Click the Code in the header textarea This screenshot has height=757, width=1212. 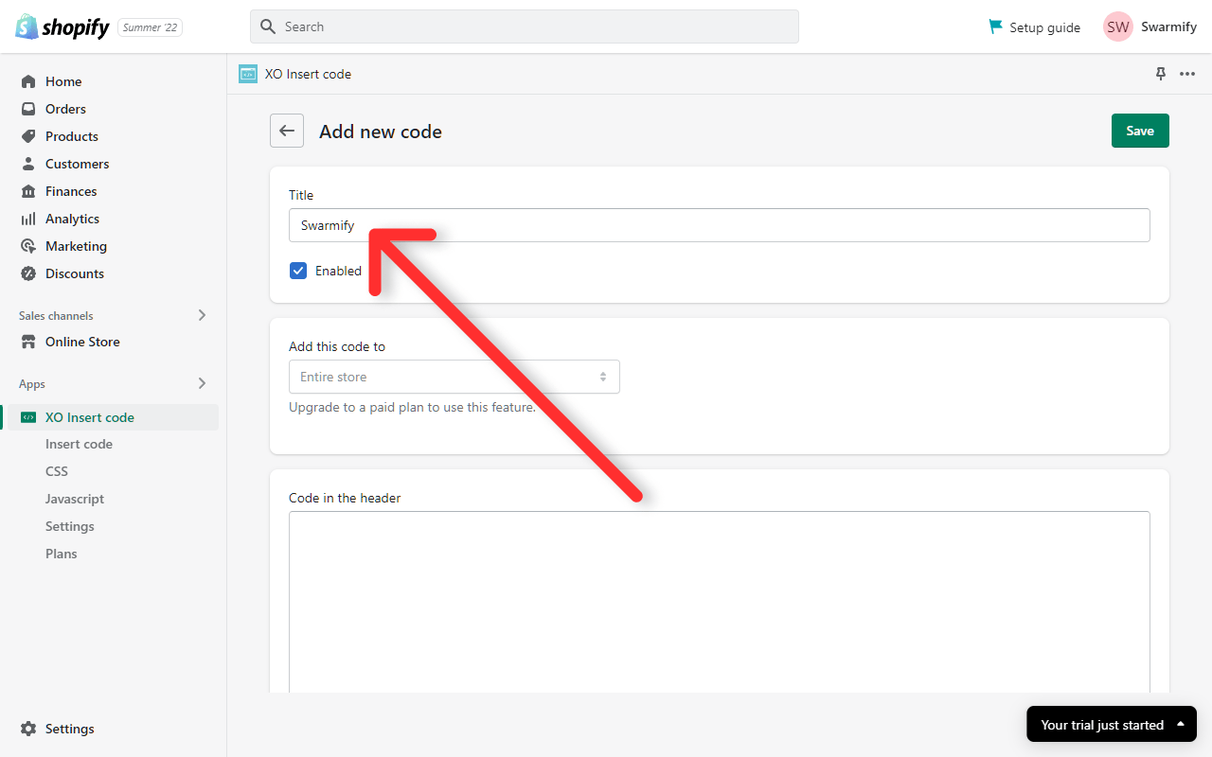coord(720,602)
